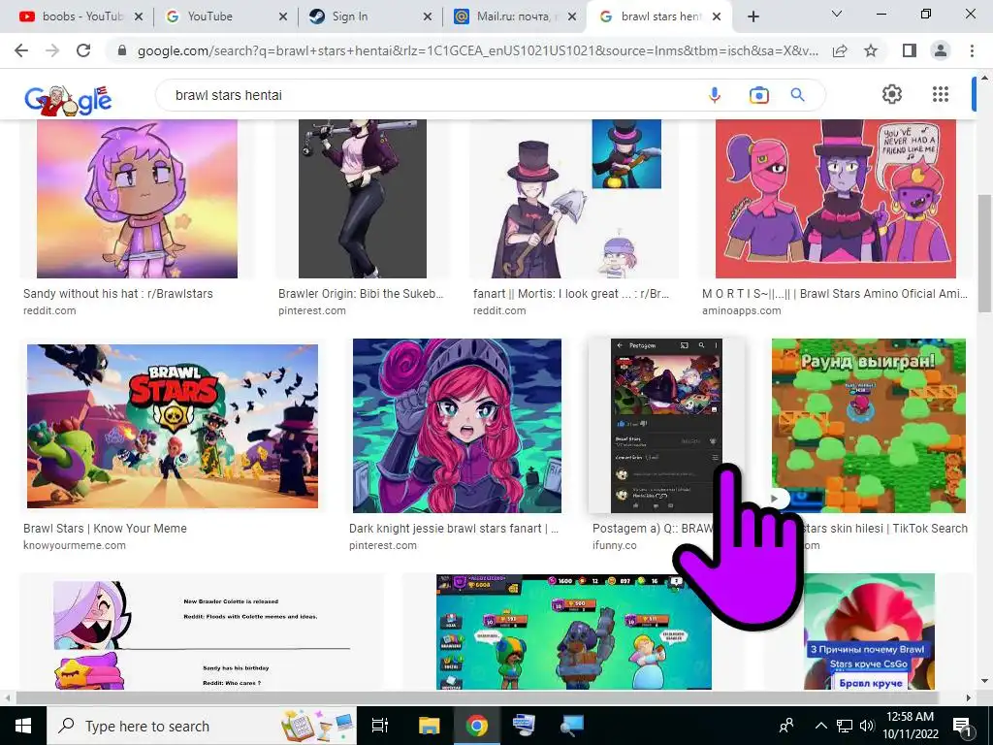
Task: Click the vertical page scrollbar
Action: coord(984,253)
